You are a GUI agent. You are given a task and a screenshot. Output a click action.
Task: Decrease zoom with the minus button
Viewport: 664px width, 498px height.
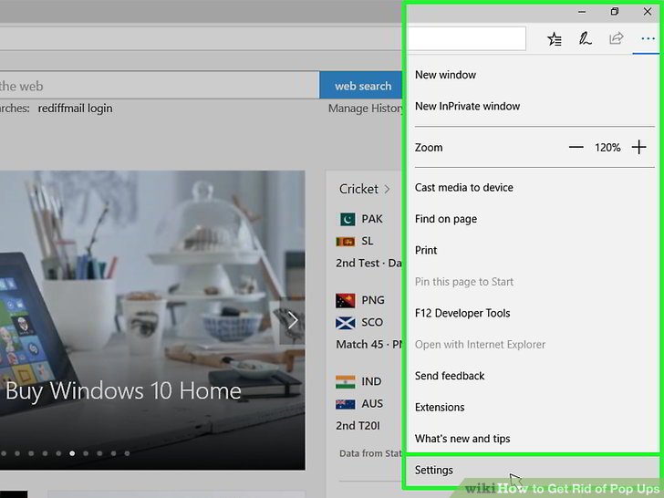pyautogui.click(x=576, y=148)
